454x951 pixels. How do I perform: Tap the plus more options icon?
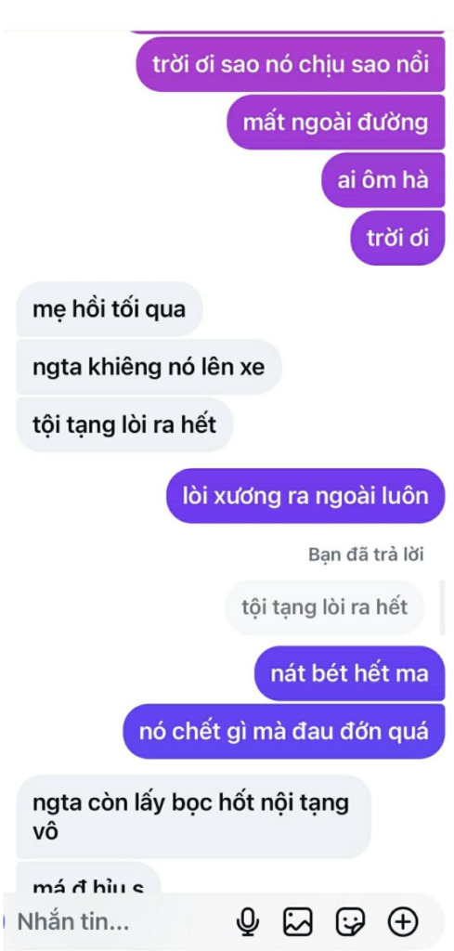(x=403, y=922)
